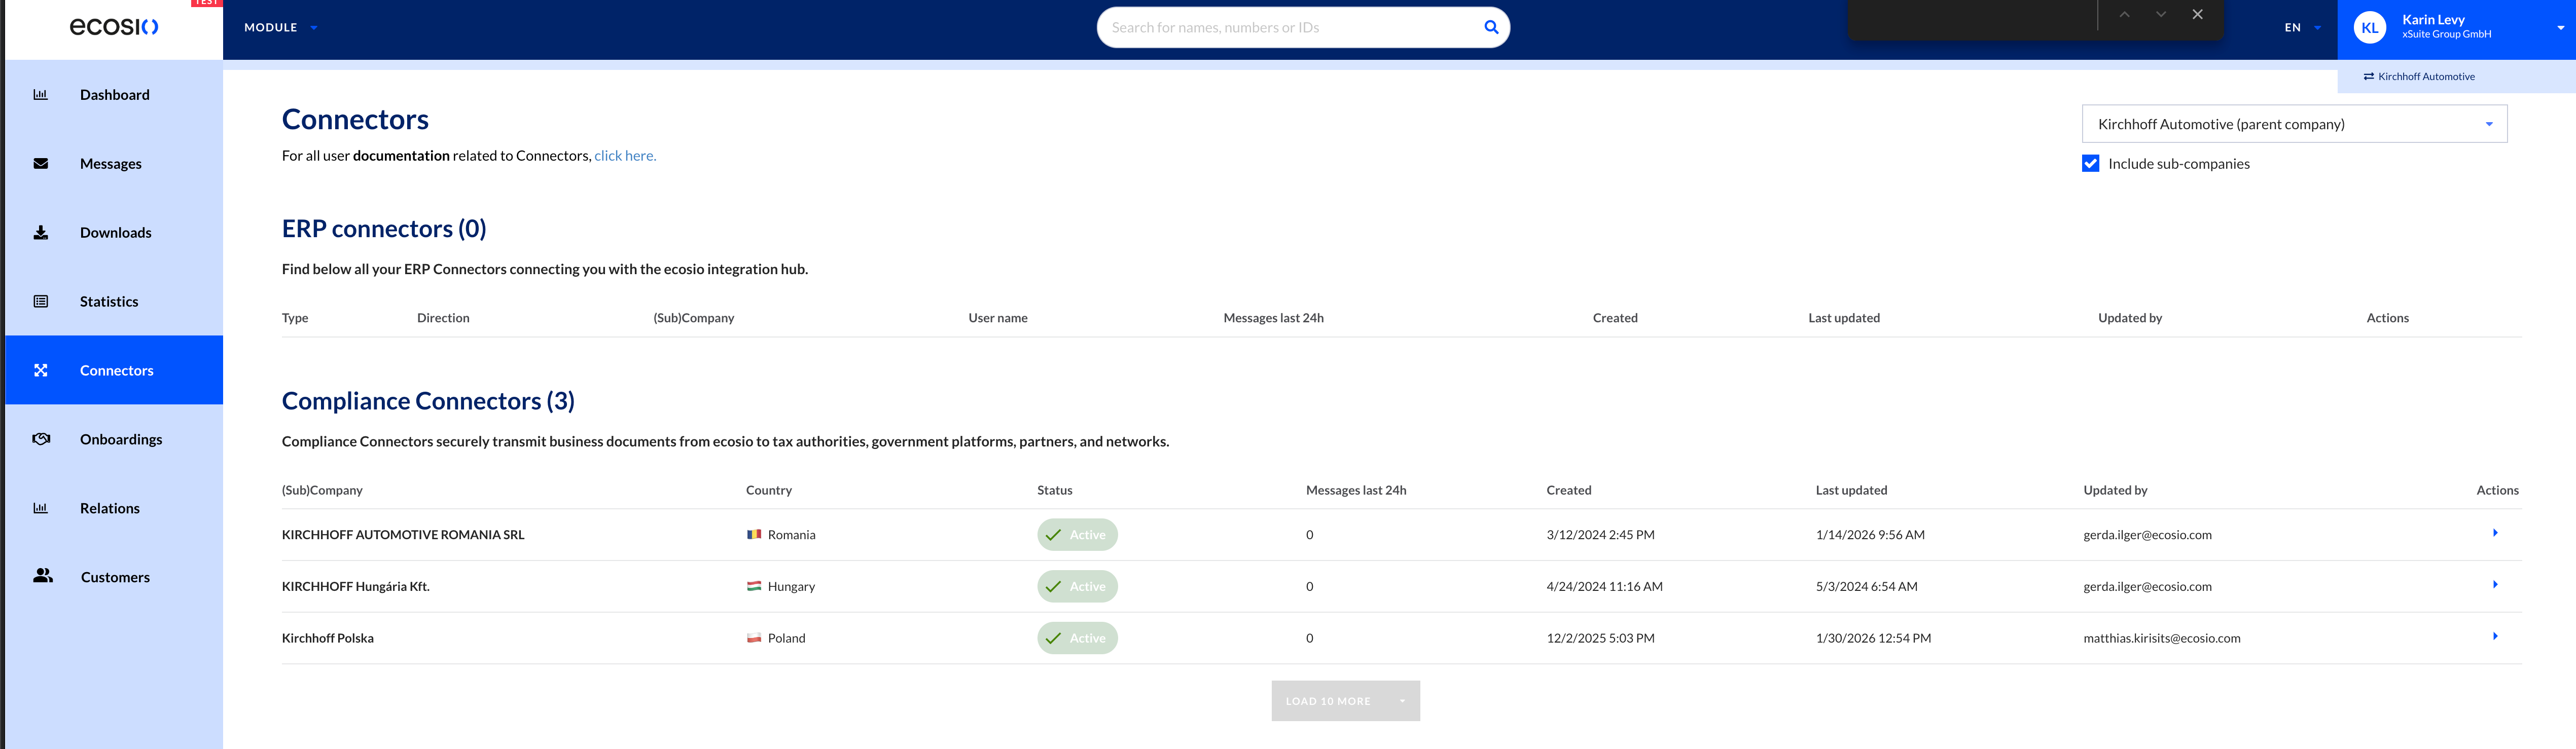This screenshot has height=749, width=2576.
Task: Open the Kirchhoff Automotive parent company dropdown
Action: coord(2294,124)
